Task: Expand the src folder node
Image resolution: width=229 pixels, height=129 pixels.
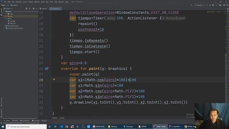Action: [x=6, y=19]
